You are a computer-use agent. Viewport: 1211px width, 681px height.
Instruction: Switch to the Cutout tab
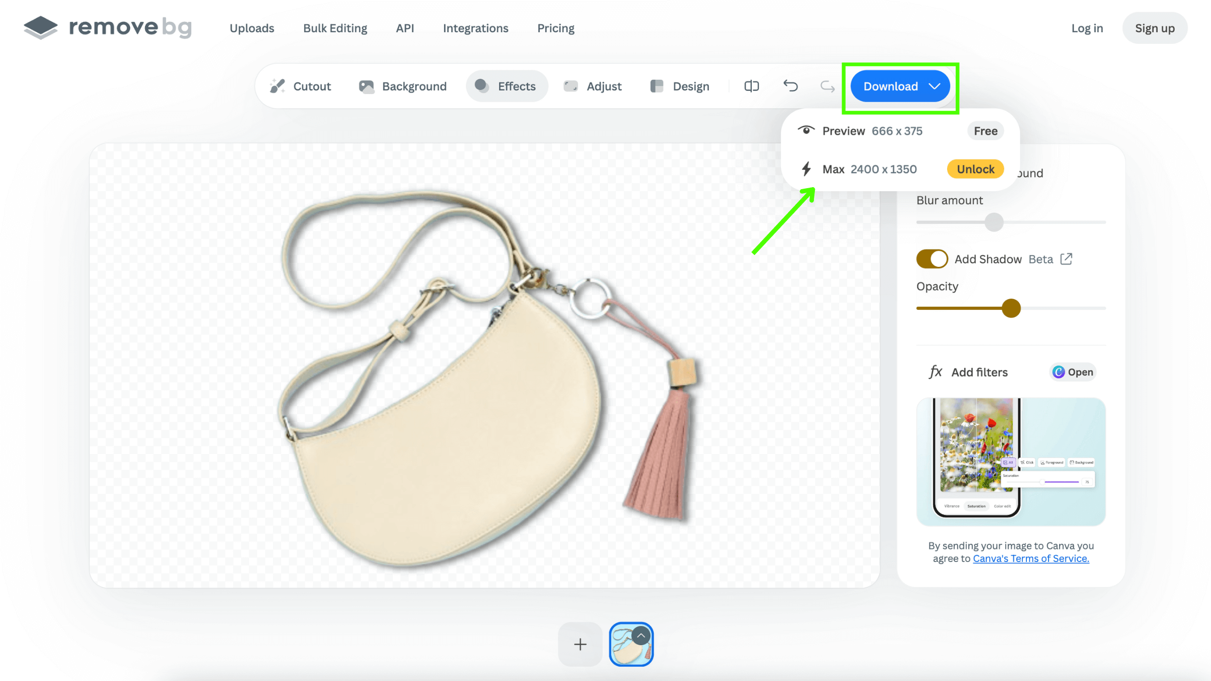301,86
